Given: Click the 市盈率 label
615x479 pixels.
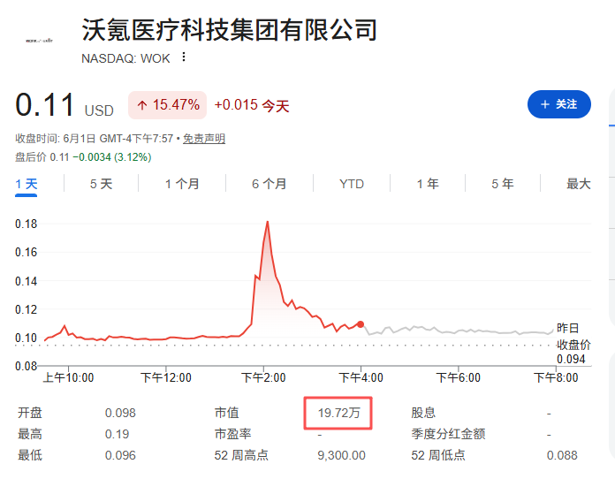Looking at the screenshot, I should tap(232, 434).
